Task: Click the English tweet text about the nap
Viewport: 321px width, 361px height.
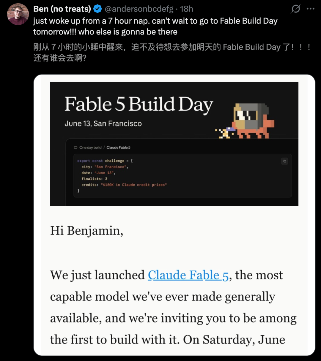Action: 155,26
